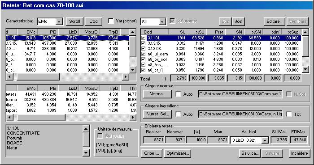Select the 3.1.3.15. ingredient row

221,43
